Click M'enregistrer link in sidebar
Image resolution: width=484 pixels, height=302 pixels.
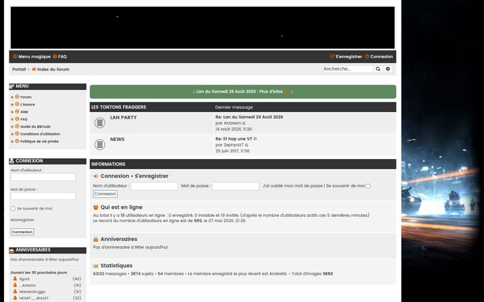click(x=23, y=220)
